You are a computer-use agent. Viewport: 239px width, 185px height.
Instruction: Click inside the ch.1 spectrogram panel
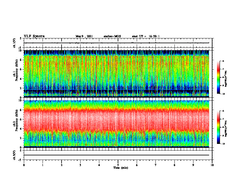[116, 74]
